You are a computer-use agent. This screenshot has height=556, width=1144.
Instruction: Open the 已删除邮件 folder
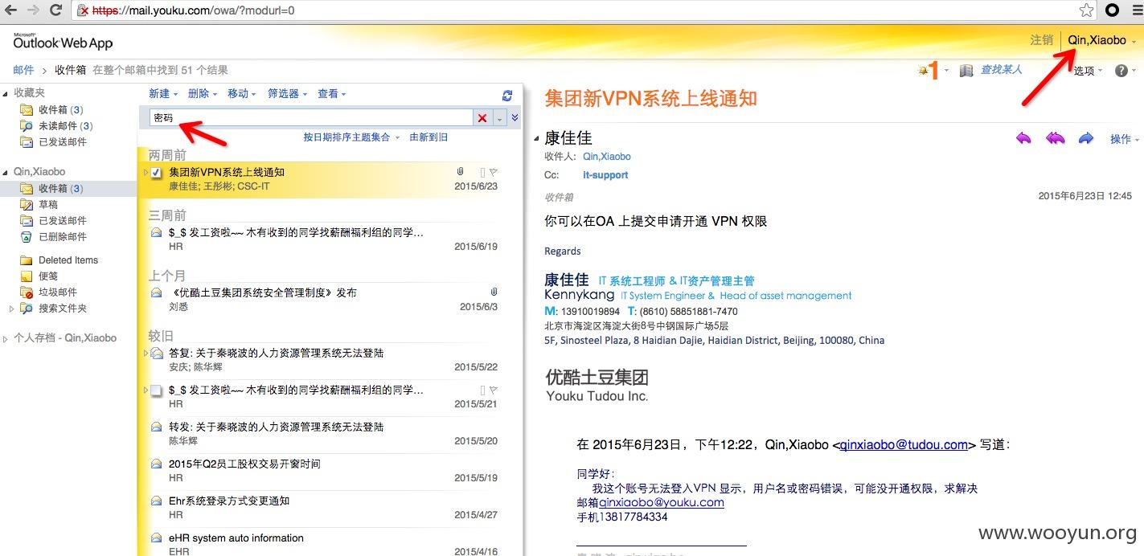62,236
